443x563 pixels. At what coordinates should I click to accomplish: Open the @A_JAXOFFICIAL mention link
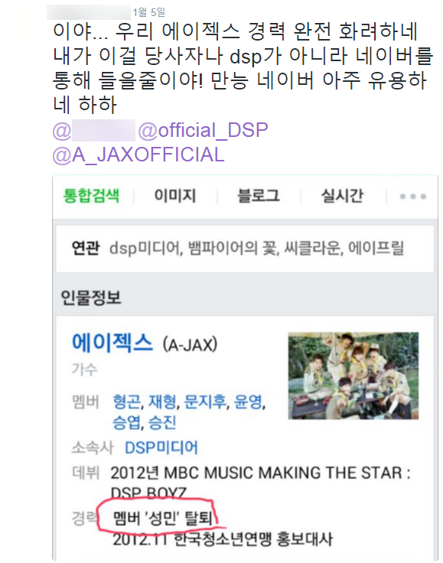pyautogui.click(x=138, y=155)
